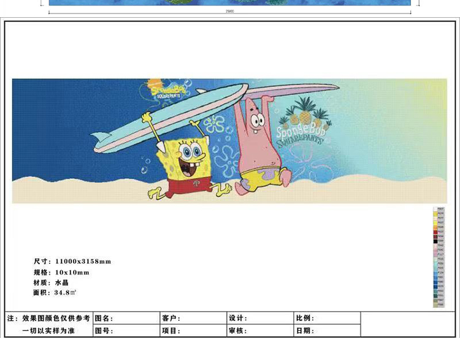Click the SpongeBob surfboard mosaic artwork
This screenshot has height=338, width=460.
click(229, 141)
